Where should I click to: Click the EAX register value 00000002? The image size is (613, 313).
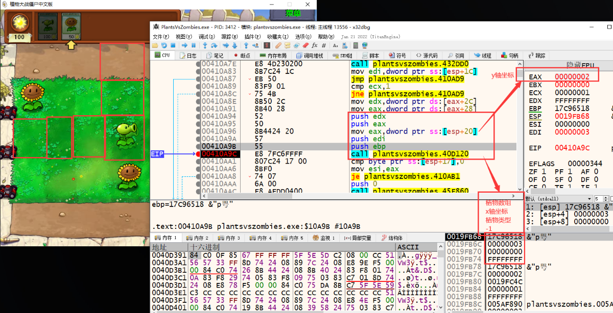(572, 76)
